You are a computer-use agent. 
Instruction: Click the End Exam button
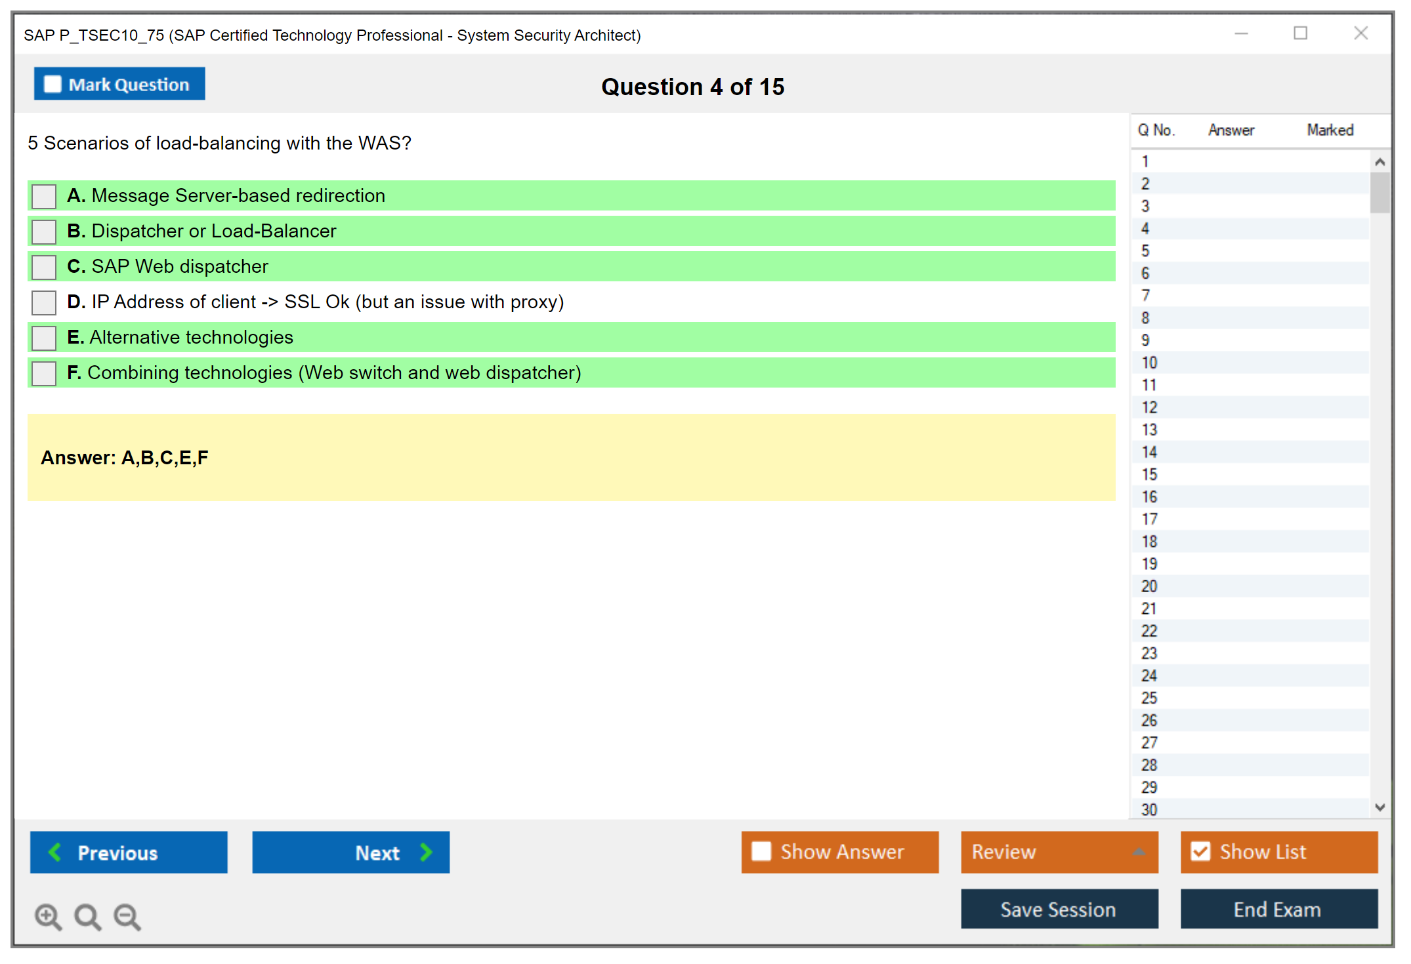[x=1278, y=909]
